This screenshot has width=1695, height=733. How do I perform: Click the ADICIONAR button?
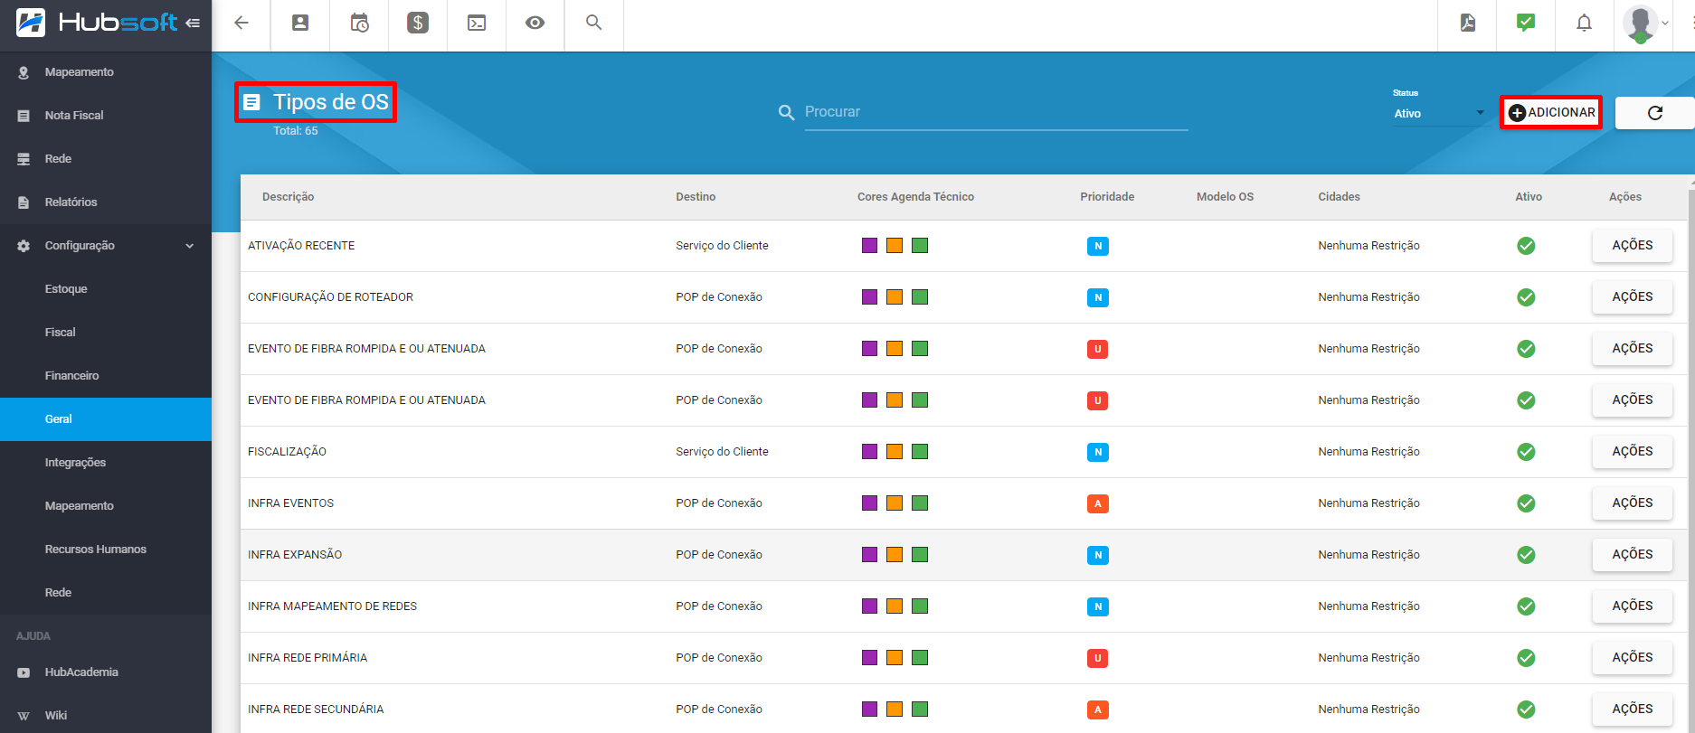tap(1551, 112)
